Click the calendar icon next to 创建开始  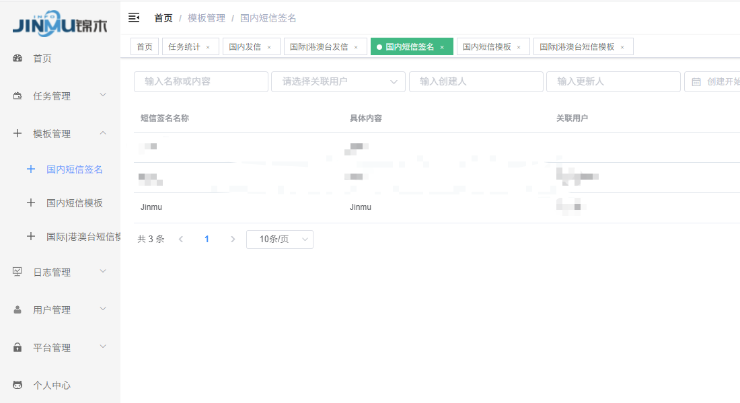click(x=698, y=81)
